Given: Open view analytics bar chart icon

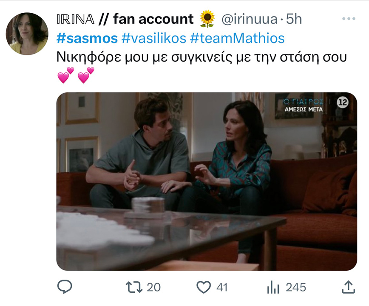Looking at the screenshot, I should (x=273, y=287).
